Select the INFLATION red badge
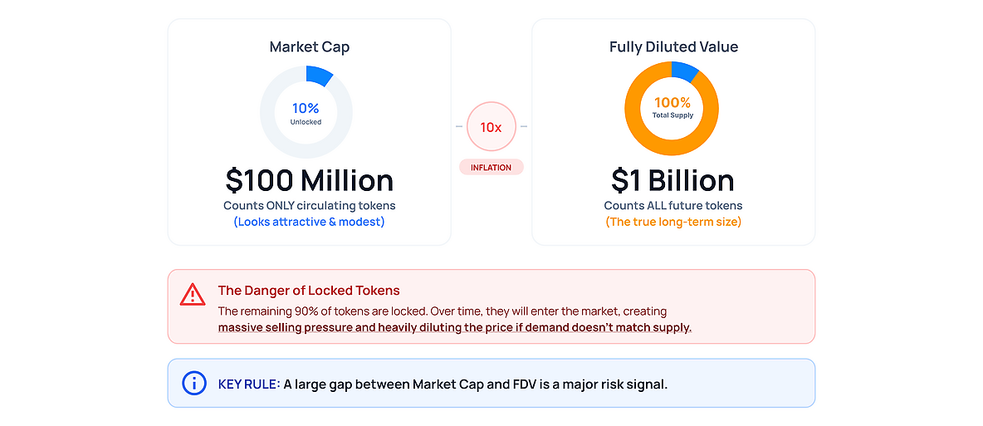The width and height of the screenshot is (983, 426). (491, 168)
